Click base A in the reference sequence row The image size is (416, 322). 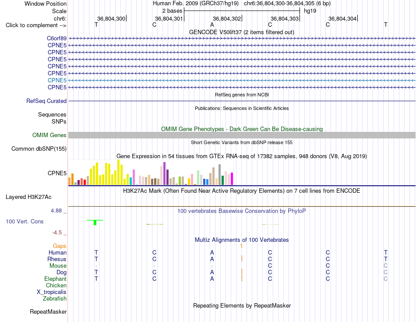[x=212, y=25]
